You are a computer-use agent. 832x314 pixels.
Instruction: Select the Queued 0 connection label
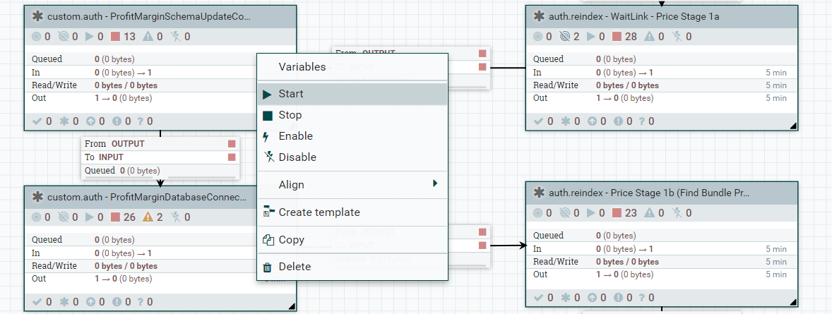tap(122, 171)
